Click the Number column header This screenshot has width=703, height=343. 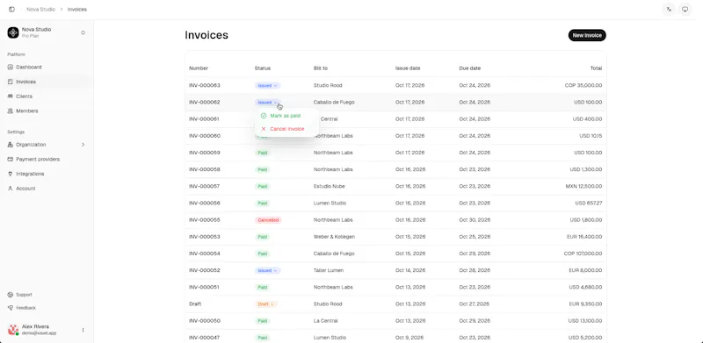[x=199, y=68]
